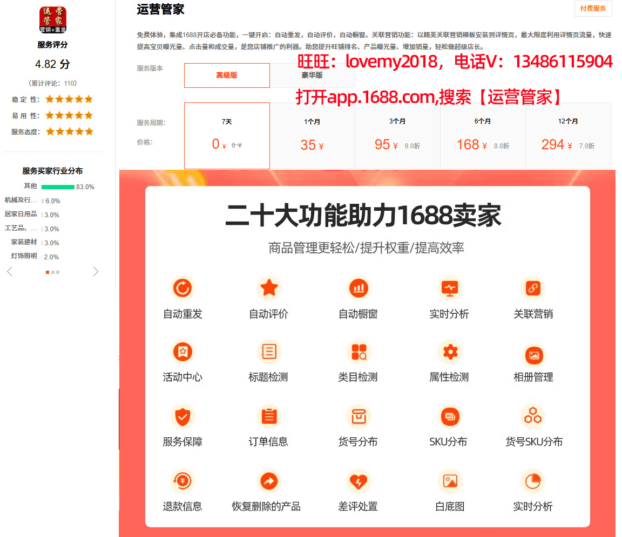Click the first red carousel pagination dot
This screenshot has height=537, width=622.
click(x=48, y=272)
